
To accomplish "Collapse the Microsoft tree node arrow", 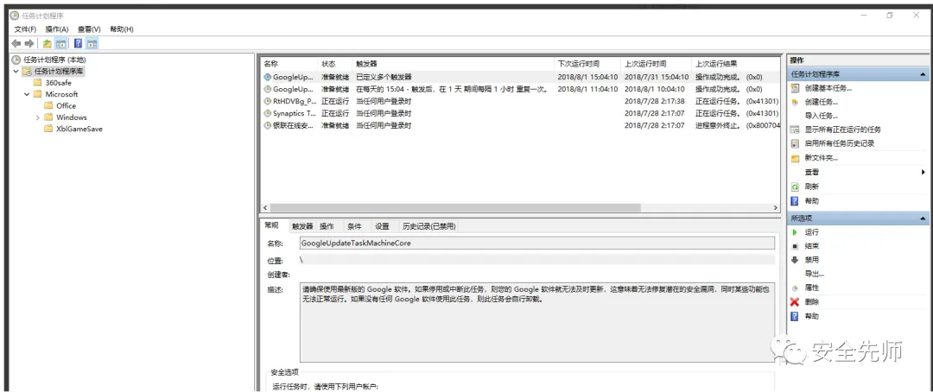I will point(28,94).
